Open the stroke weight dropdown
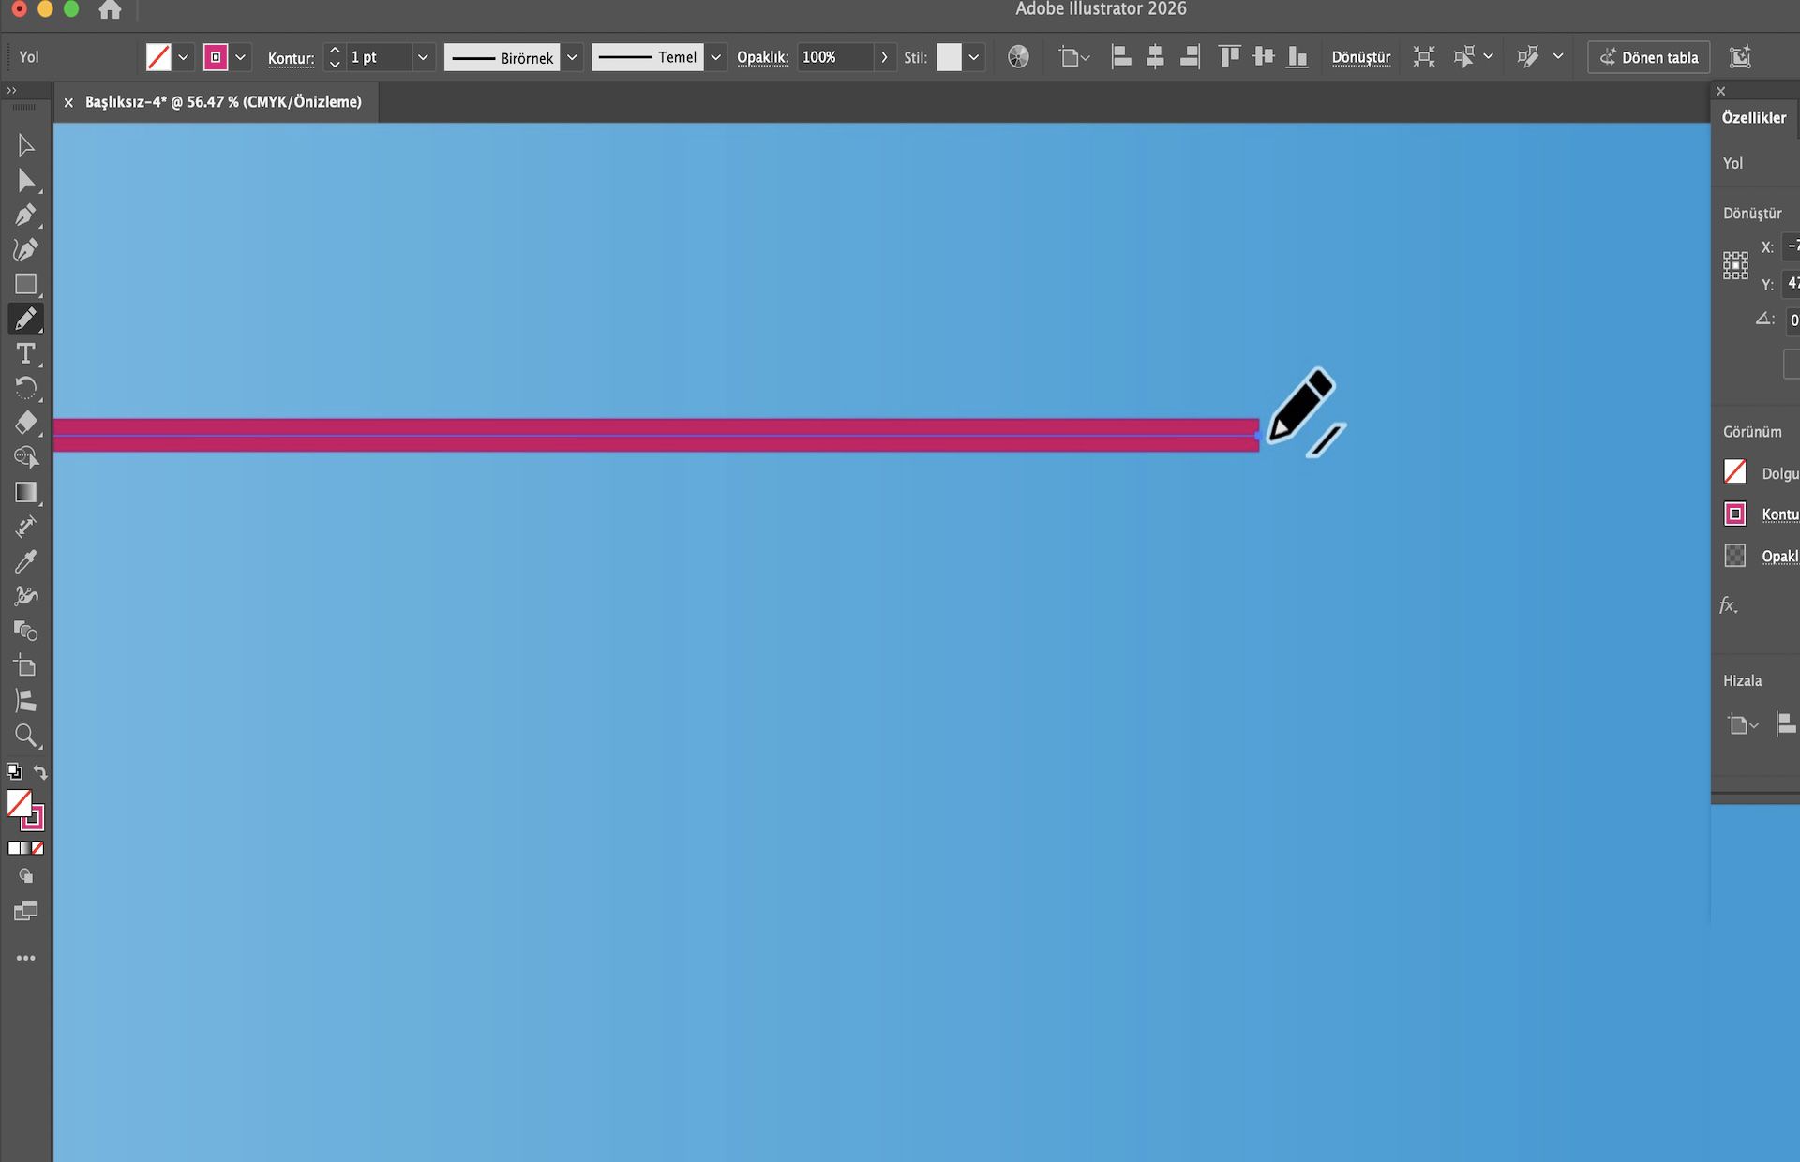 click(423, 57)
